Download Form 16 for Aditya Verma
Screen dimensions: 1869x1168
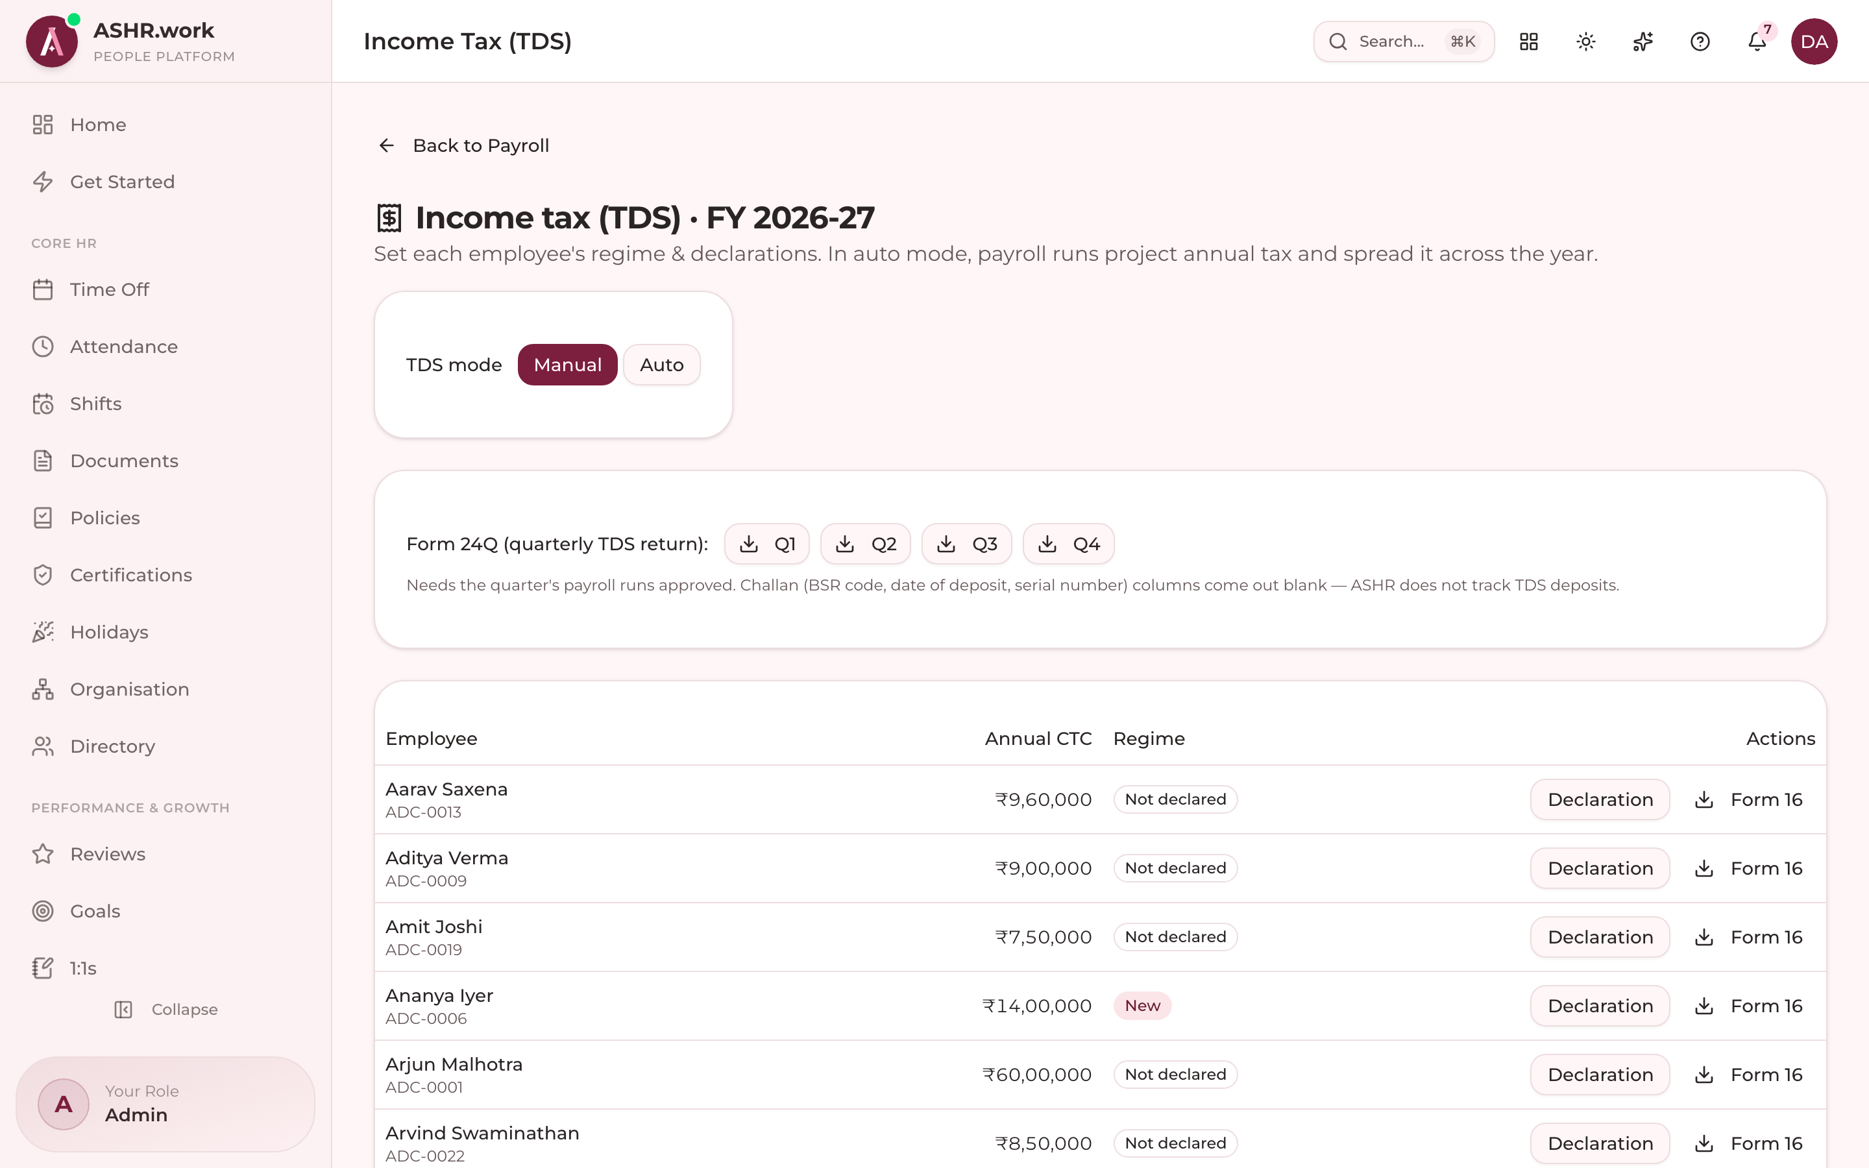(1748, 868)
